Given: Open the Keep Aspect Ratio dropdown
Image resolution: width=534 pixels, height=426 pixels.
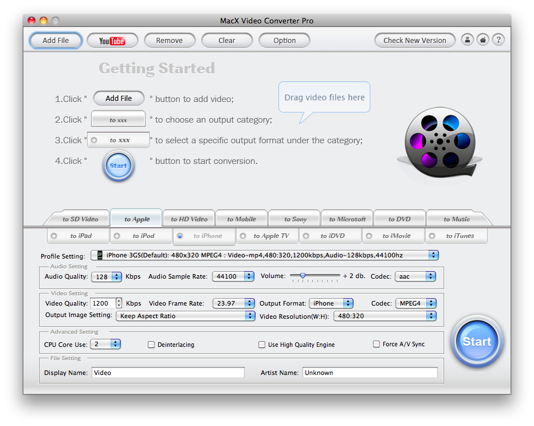Looking at the screenshot, I should (185, 316).
